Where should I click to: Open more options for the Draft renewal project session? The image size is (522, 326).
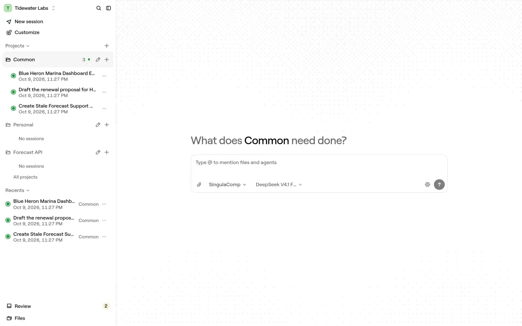point(104,92)
